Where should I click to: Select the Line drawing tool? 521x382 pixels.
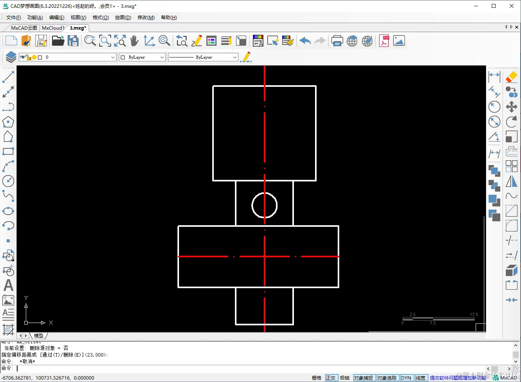click(x=8, y=77)
